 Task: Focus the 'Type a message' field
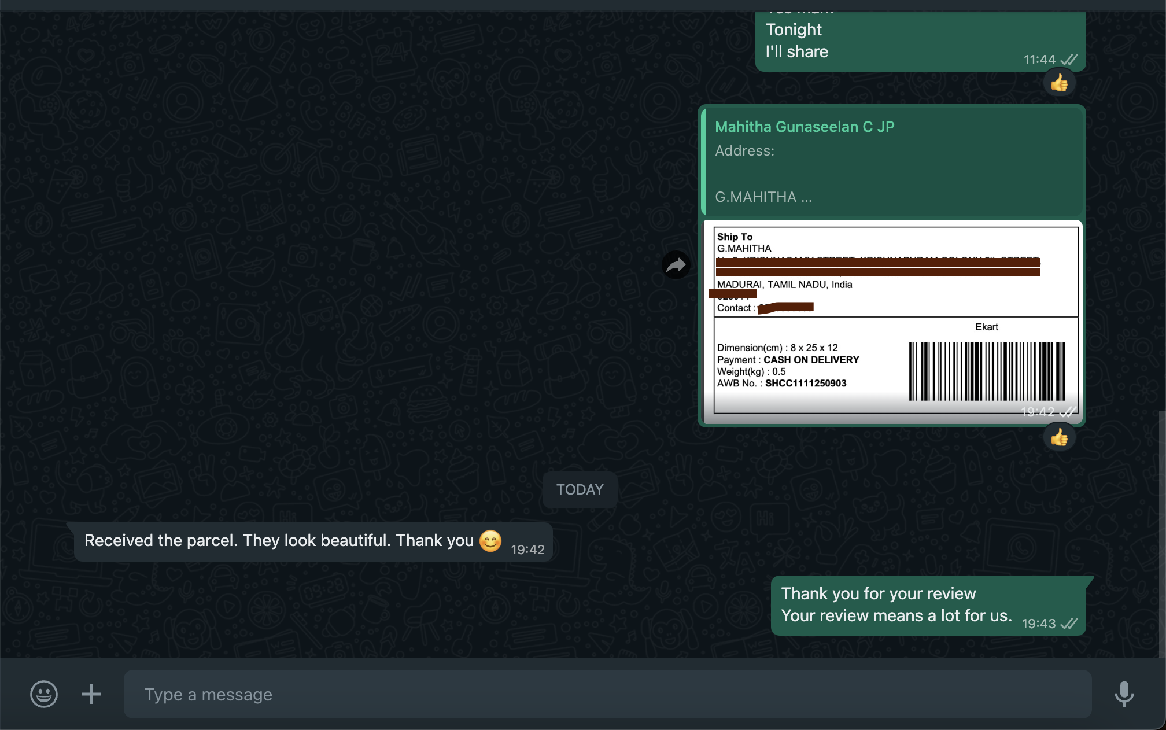click(x=607, y=694)
